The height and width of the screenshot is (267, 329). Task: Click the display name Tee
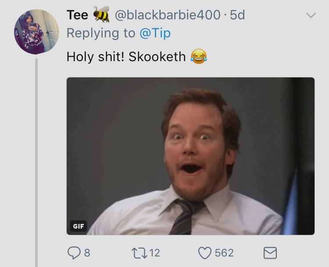click(77, 15)
